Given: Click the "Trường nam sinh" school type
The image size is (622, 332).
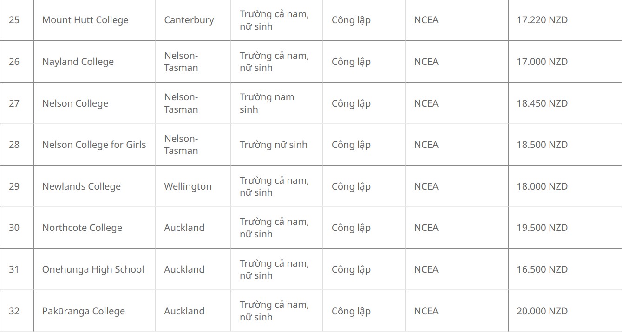Looking at the screenshot, I should 267,103.
